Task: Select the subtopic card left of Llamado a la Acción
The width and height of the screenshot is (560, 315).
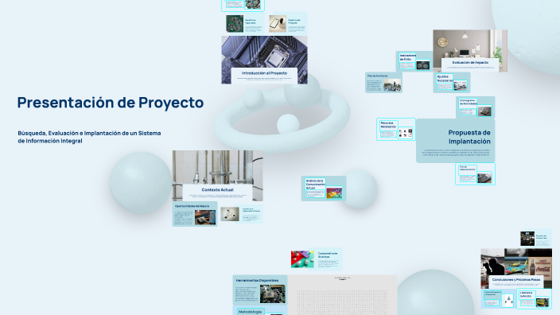Action: coord(499,298)
